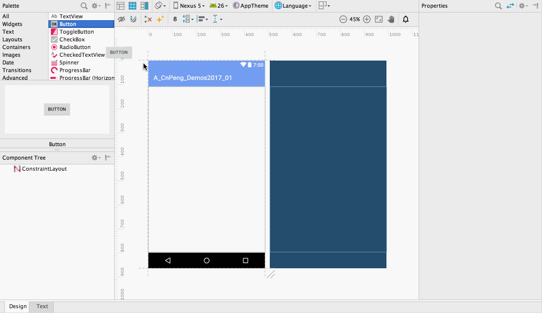The width and height of the screenshot is (542, 313).
Task: Open the Nexus 5 device dropdown
Action: click(x=189, y=6)
